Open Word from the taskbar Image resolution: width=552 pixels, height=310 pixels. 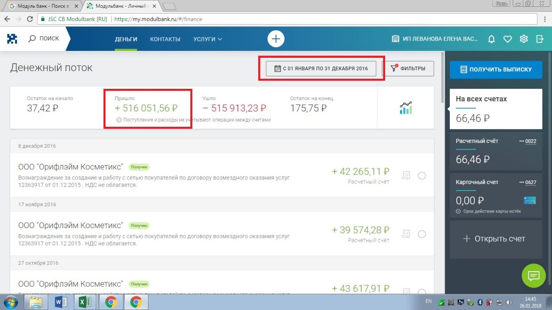(x=61, y=302)
